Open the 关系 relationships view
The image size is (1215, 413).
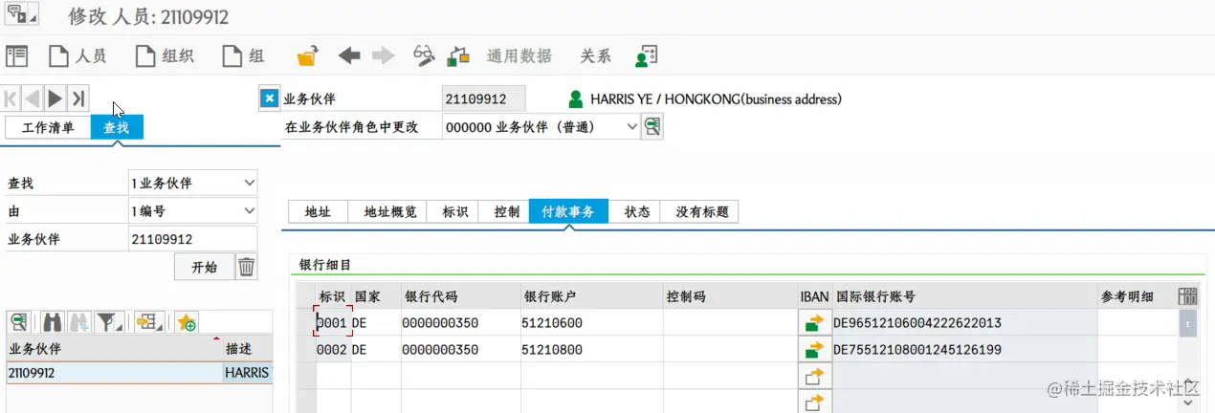point(595,56)
